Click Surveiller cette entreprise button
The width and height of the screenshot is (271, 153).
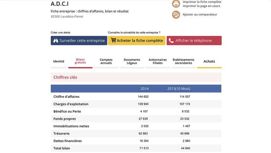79,41
